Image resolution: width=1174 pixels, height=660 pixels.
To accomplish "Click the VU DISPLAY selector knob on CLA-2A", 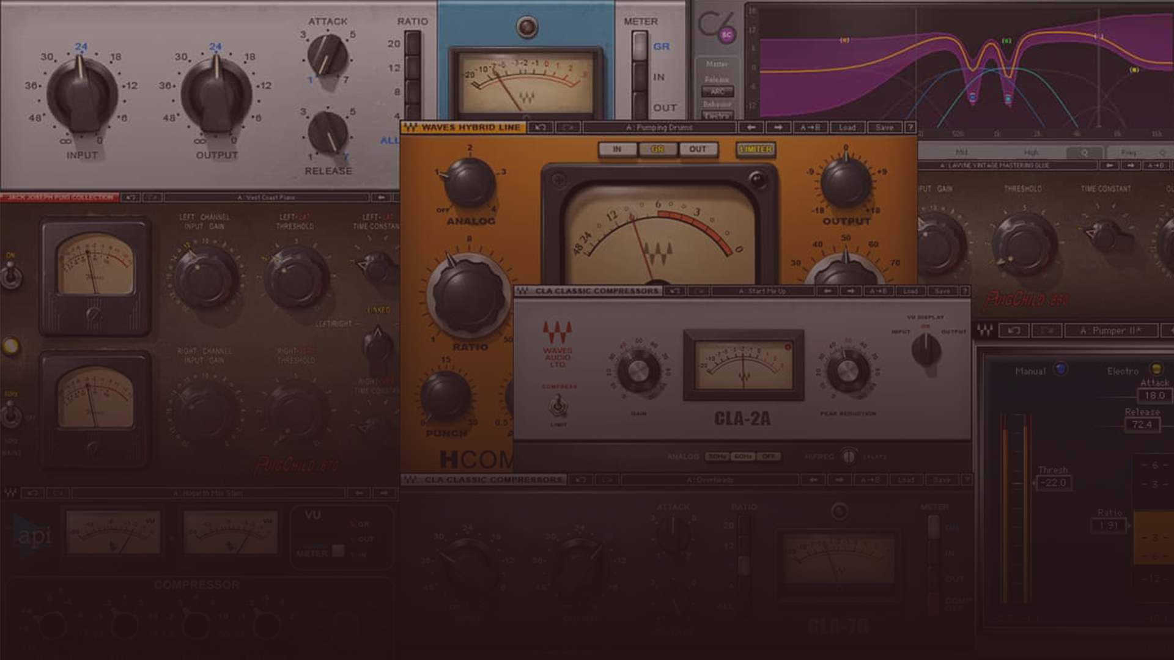I will 926,349.
